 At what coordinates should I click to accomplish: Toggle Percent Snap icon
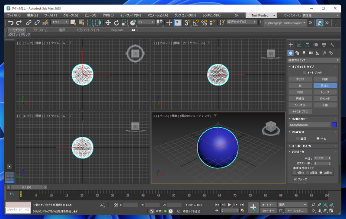(x=204, y=23)
